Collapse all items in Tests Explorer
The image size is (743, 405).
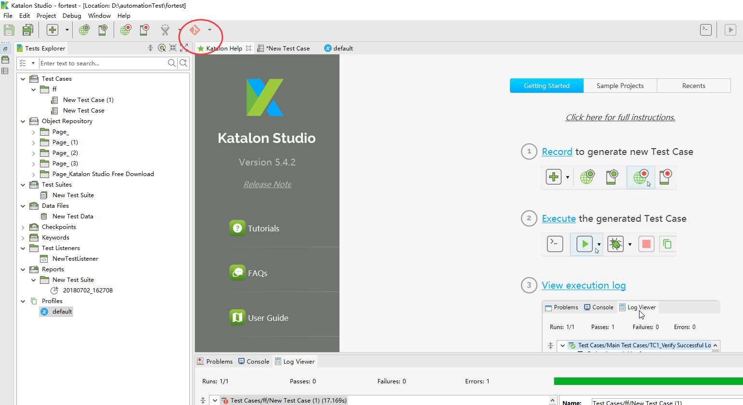[x=173, y=48]
